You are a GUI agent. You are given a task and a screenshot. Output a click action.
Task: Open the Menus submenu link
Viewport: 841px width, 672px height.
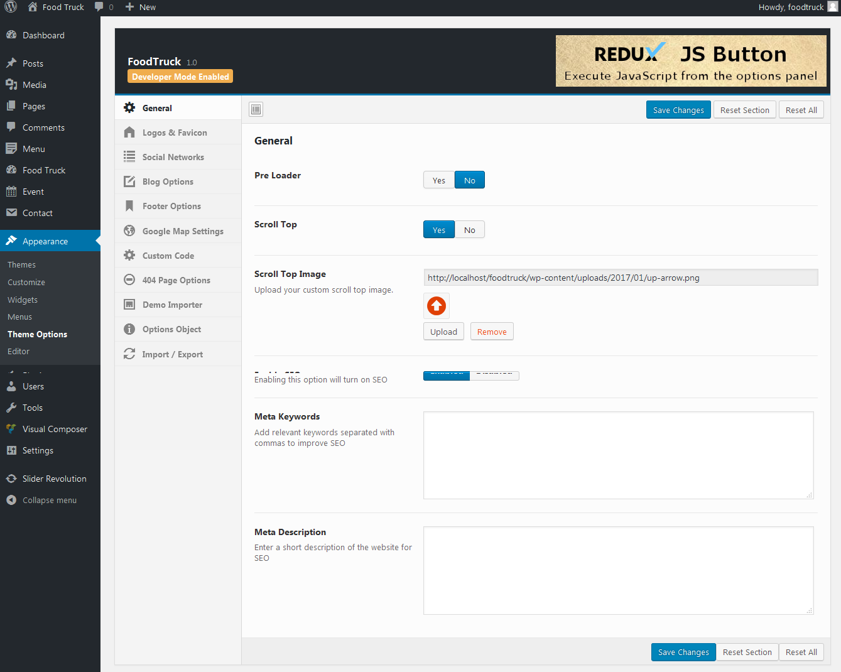click(19, 317)
